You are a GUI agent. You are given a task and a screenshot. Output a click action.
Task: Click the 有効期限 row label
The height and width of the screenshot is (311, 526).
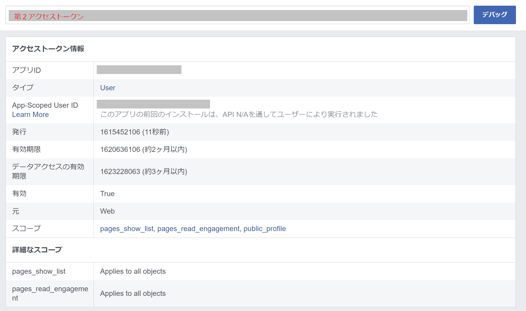pyautogui.click(x=27, y=149)
